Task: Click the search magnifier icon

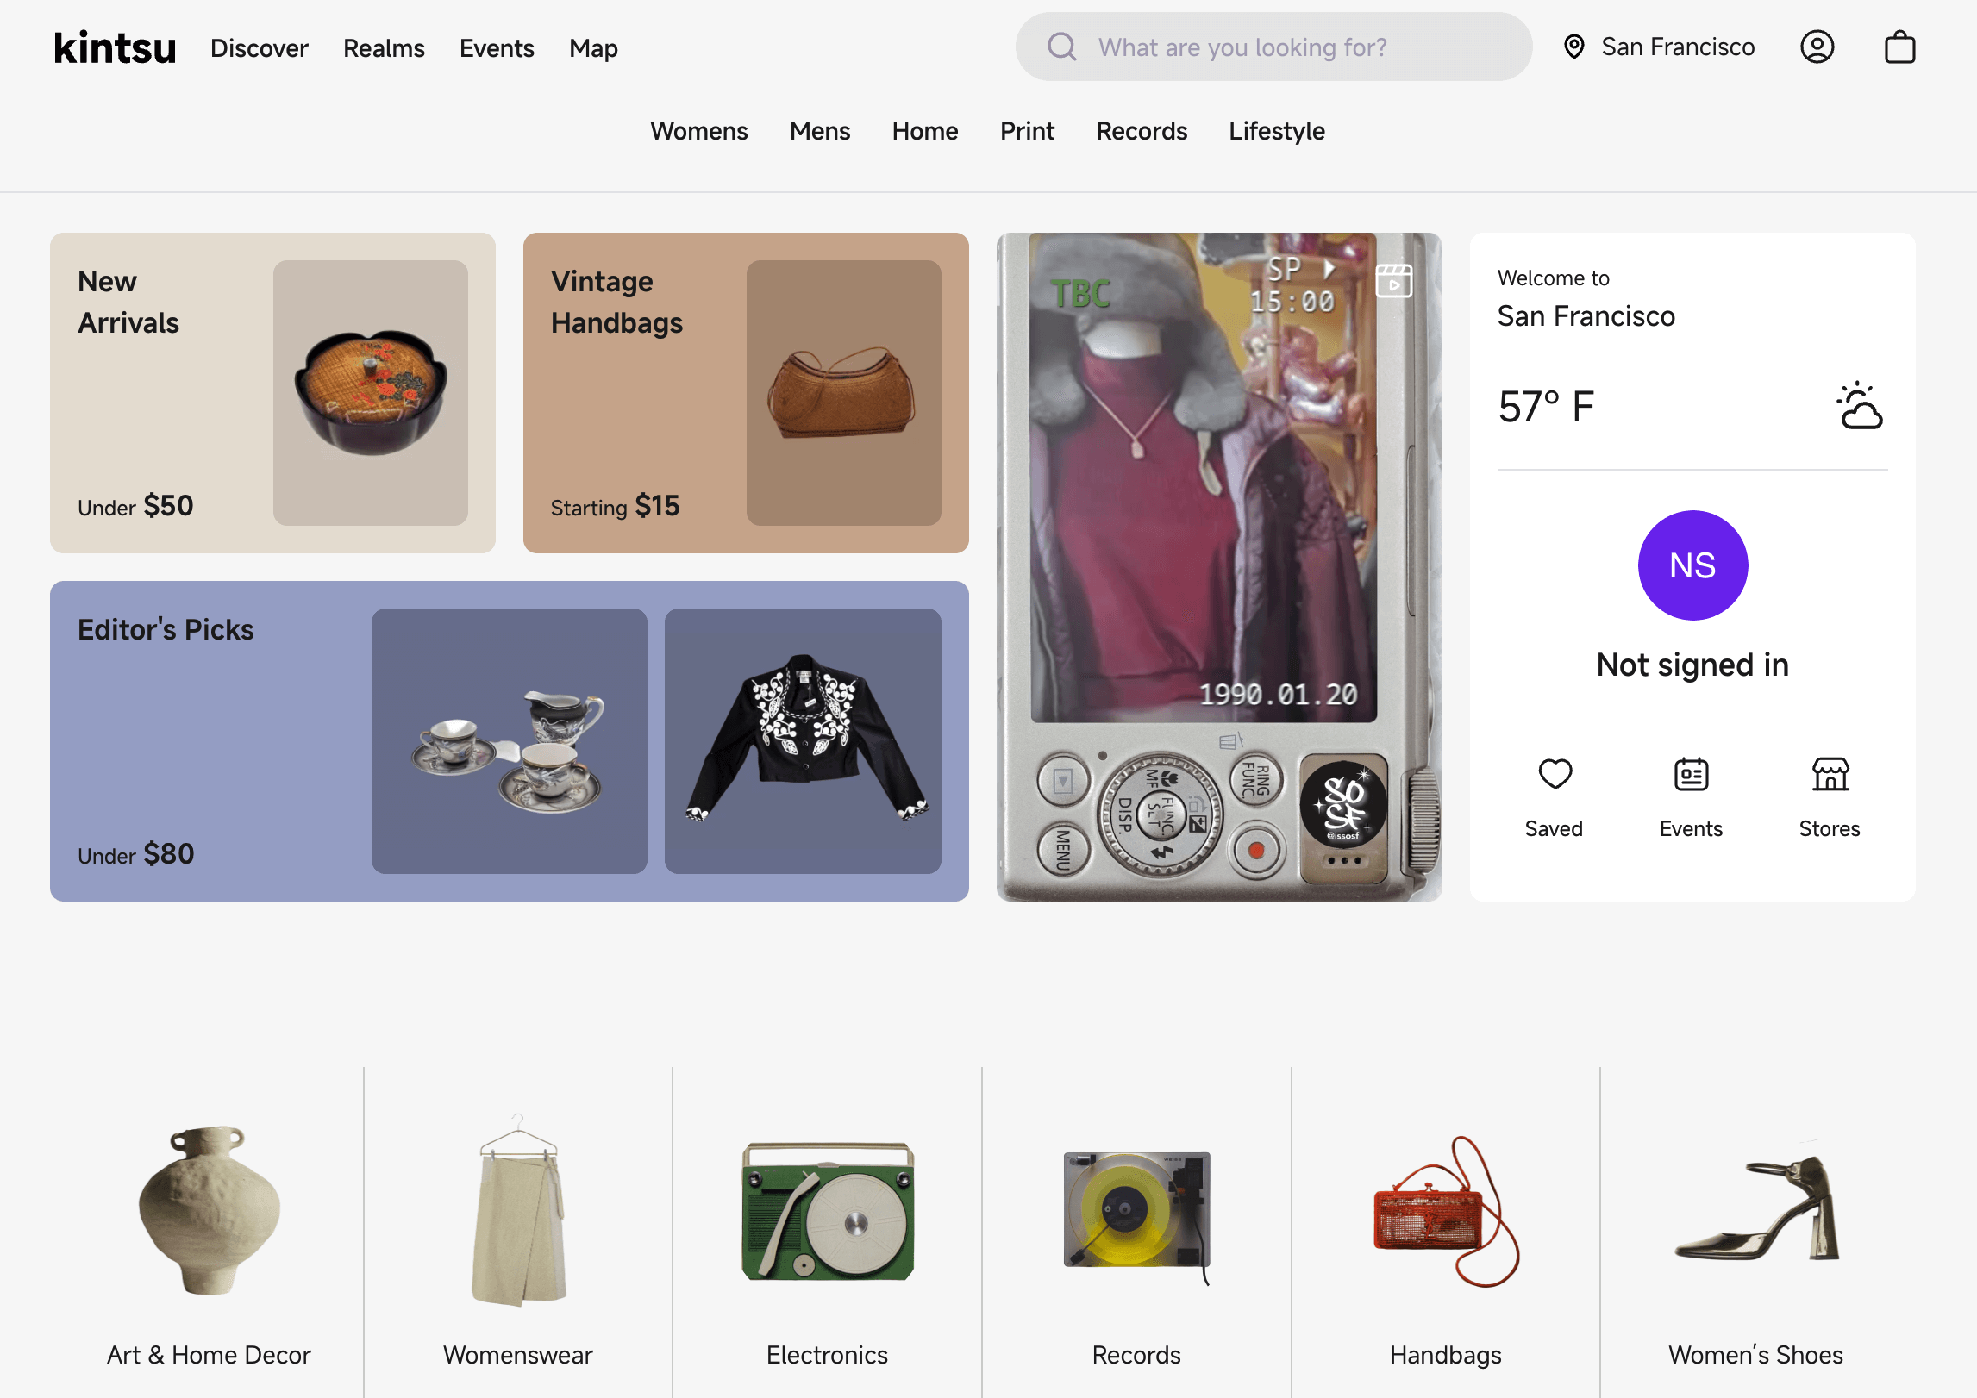Action: point(1061,47)
